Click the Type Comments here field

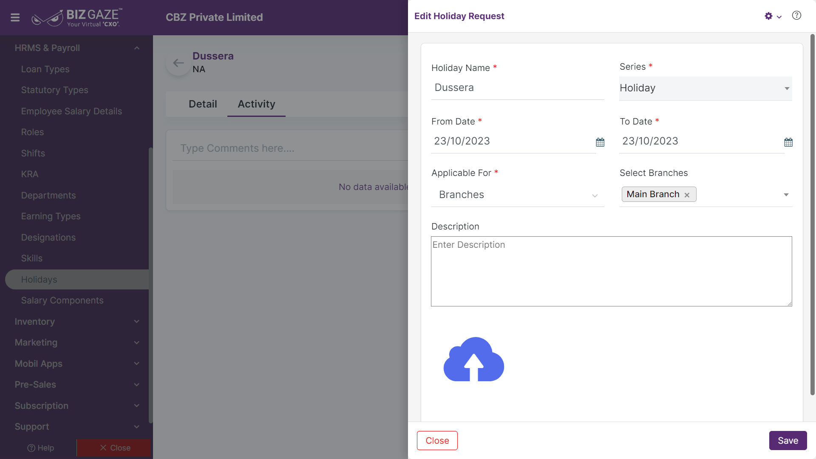[290, 149]
